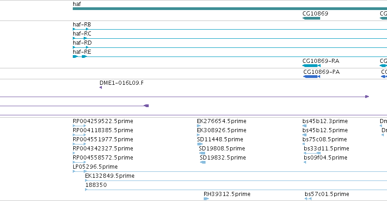This screenshot has height=201, width=387.
Task: Click purple right-pointing arrow end marker
Action: [x=367, y=97]
